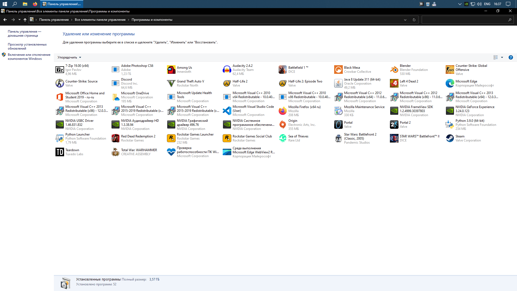Open the Упорядочить dropdown menu
Viewport: 517px width, 291px height.
[69, 57]
